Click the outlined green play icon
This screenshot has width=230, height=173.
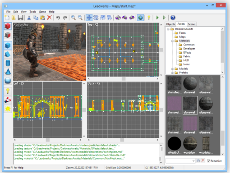click(164, 18)
